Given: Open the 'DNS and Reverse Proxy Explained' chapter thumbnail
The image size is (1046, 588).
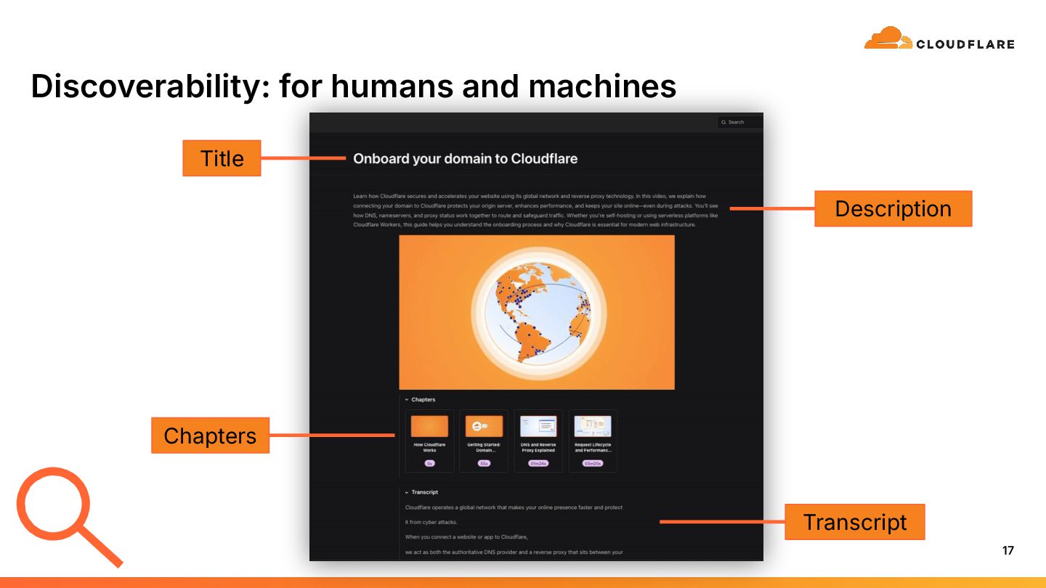Looking at the screenshot, I should (538, 426).
